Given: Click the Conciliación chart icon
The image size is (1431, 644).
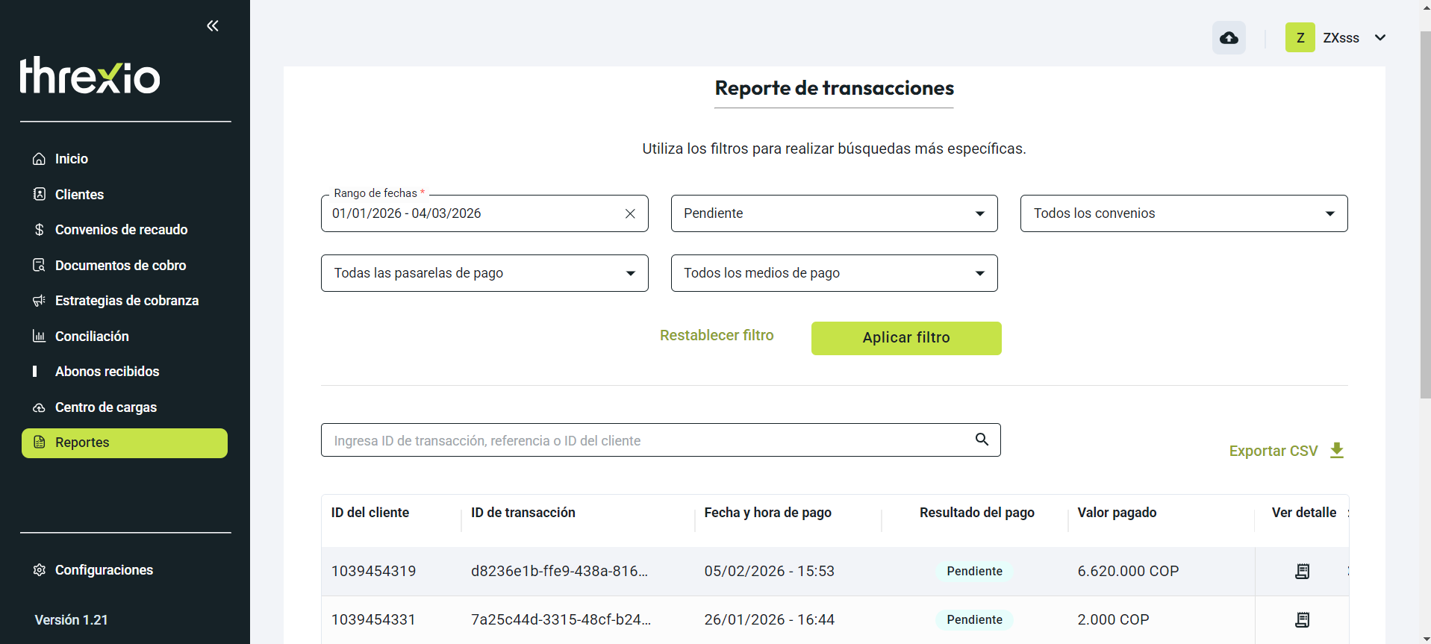Looking at the screenshot, I should [39, 336].
